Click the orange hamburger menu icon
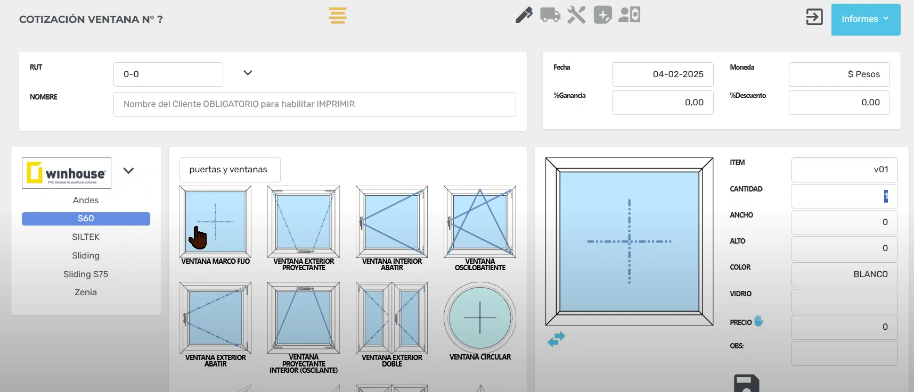This screenshot has width=914, height=392. 338,15
